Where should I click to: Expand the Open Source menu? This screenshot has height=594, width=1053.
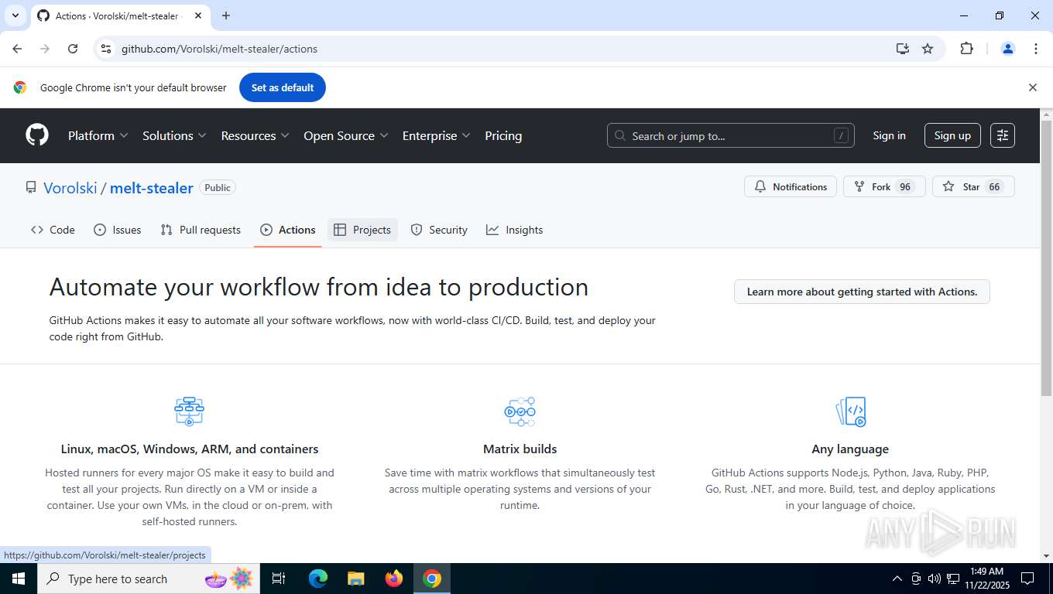(x=346, y=135)
